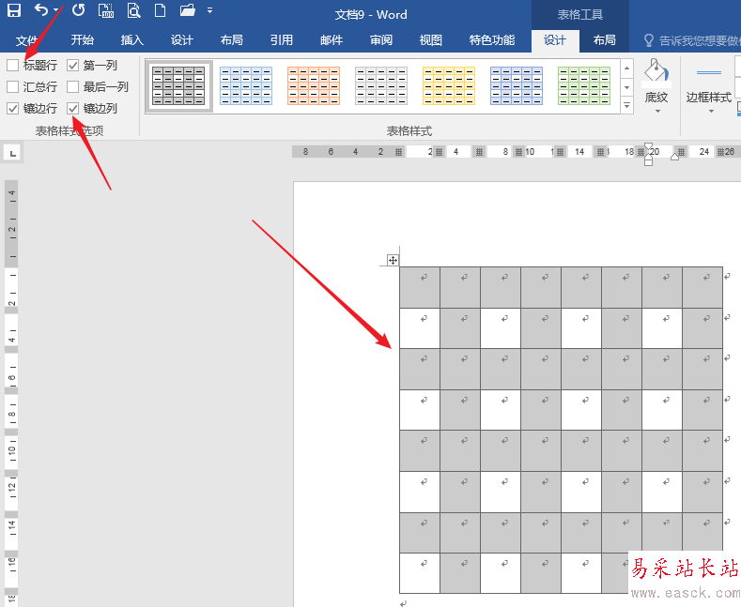Apply the yellow table style
This screenshot has height=607, width=741.
(449, 86)
